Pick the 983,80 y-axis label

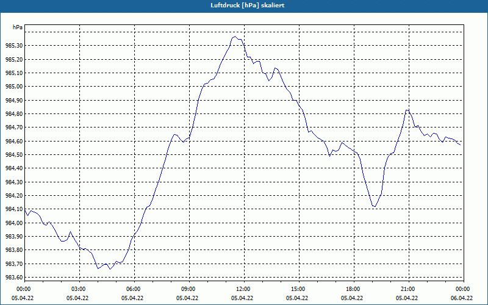coord(14,250)
